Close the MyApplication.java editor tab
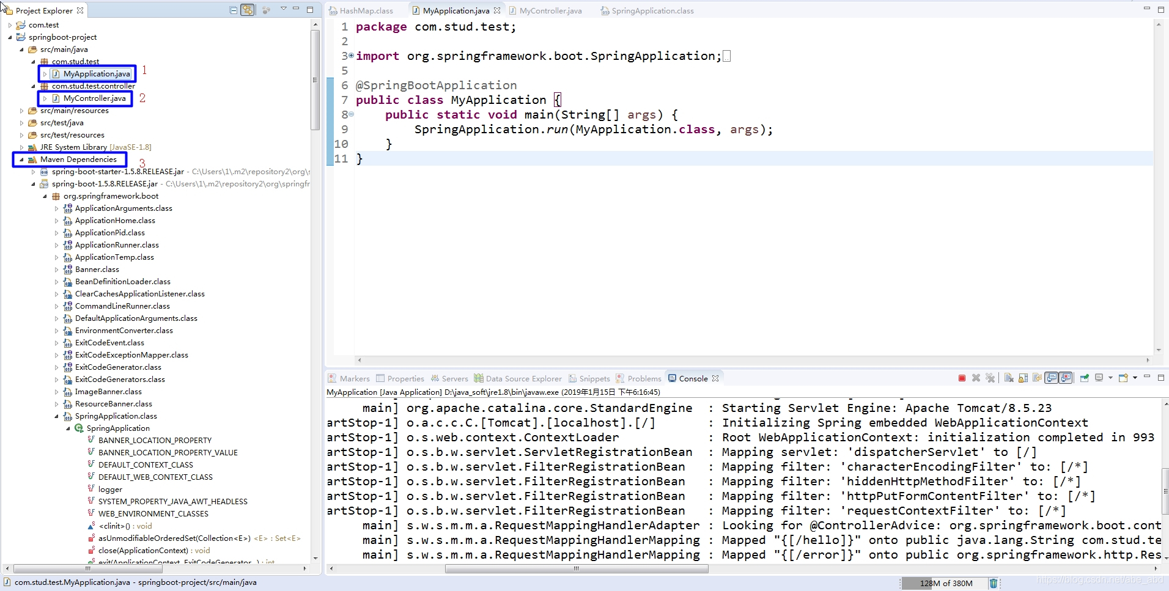 click(x=497, y=10)
